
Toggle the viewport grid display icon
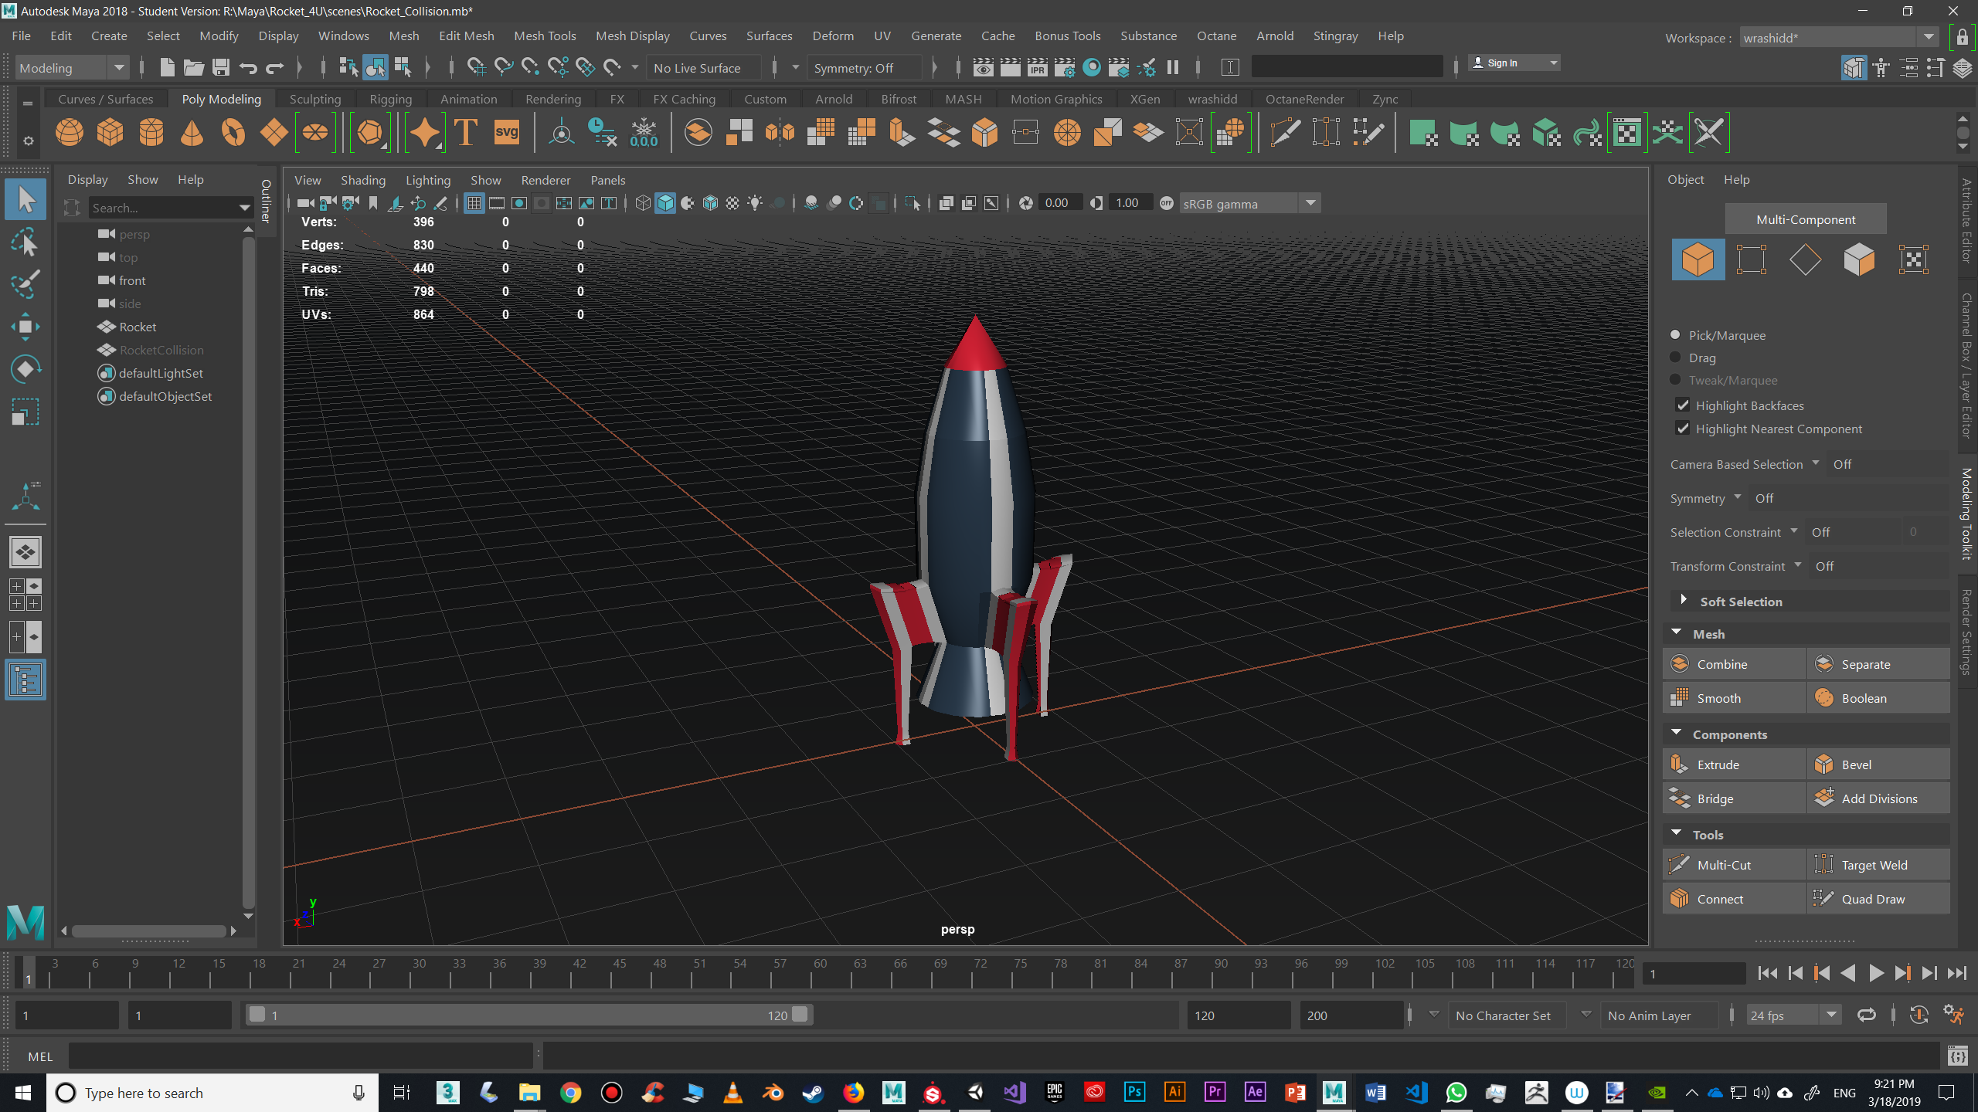point(474,203)
